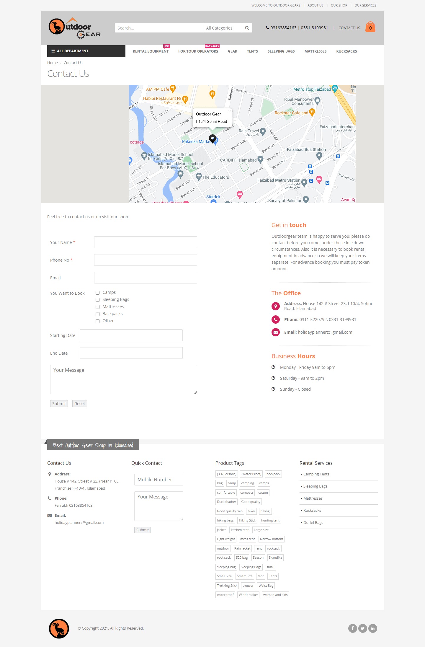Open the Rucksacks menu item
The width and height of the screenshot is (425, 647).
click(x=346, y=51)
